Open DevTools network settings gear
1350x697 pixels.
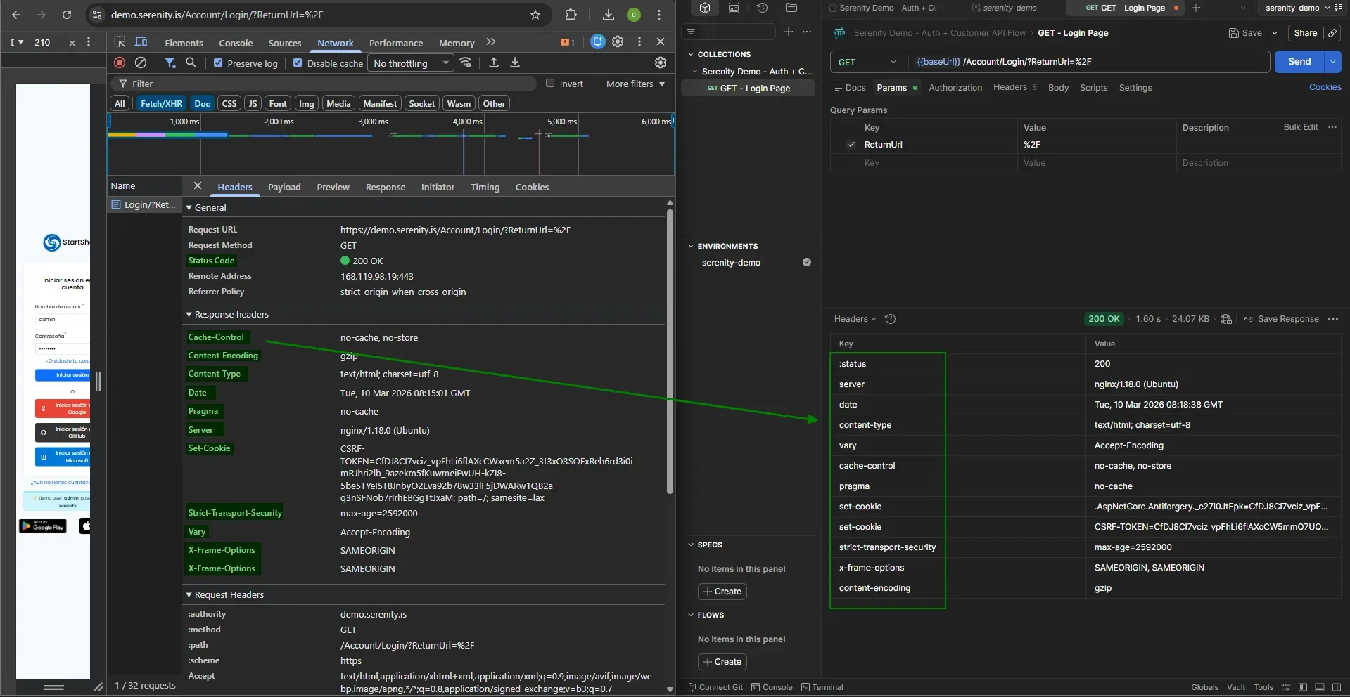click(x=659, y=63)
